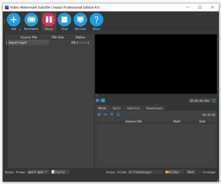The image size is (221, 184).
Task: Click the Open output folder button
Action: pyautogui.click(x=190, y=172)
